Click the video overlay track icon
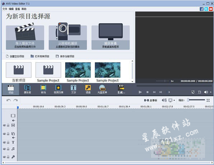Screen dimensions: 214x165 click(x=13, y=134)
